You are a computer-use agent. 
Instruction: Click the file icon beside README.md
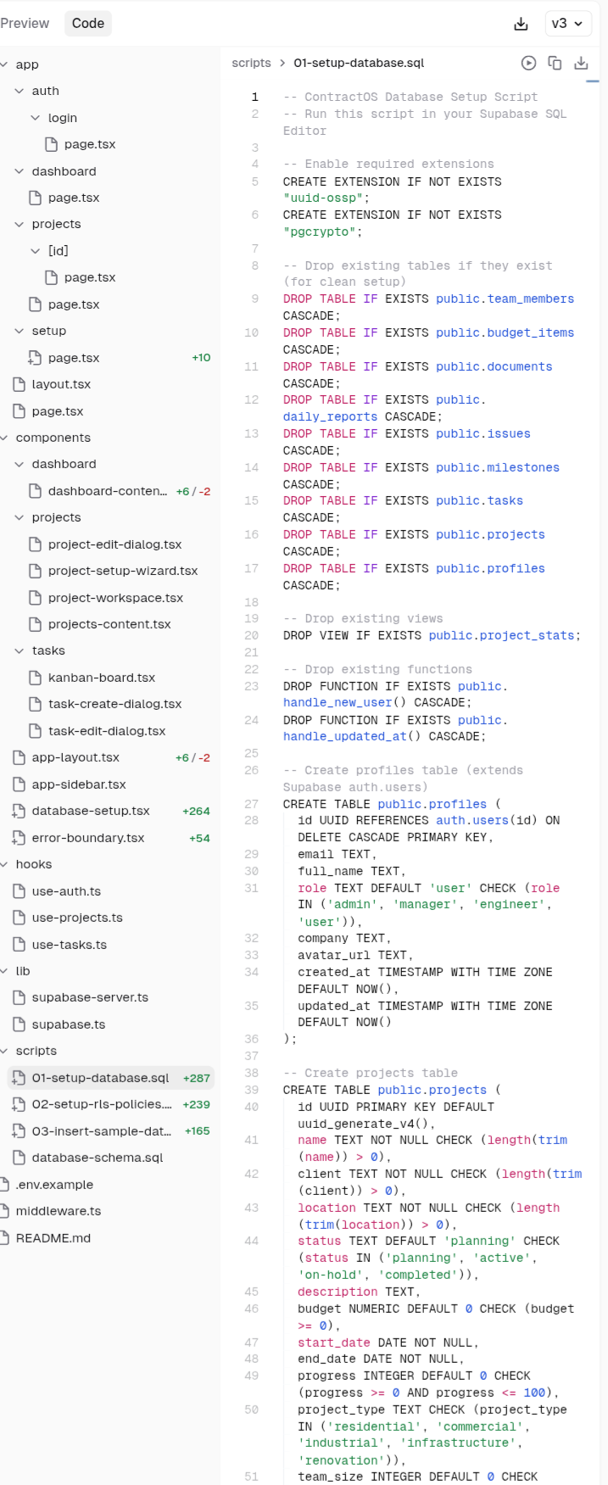4,1238
